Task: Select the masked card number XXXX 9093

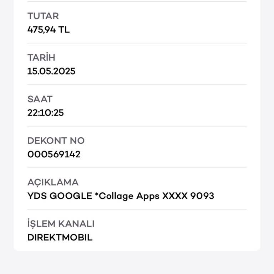Action: (188, 196)
